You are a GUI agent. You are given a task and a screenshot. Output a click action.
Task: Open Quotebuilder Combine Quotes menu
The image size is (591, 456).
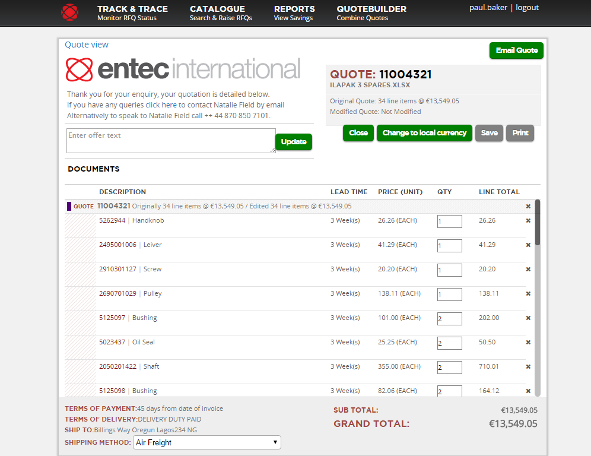371,13
